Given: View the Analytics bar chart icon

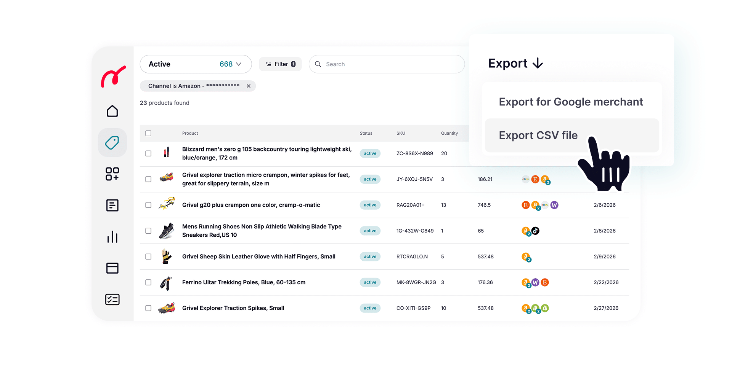Looking at the screenshot, I should pos(112,237).
